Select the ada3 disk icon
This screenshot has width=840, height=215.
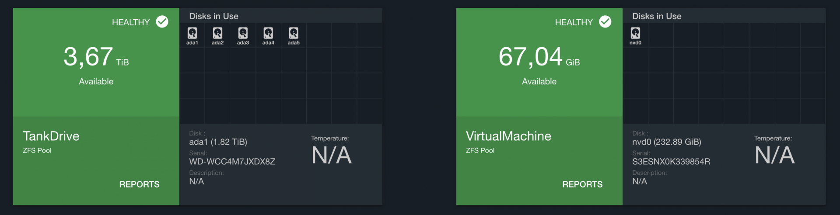(243, 33)
